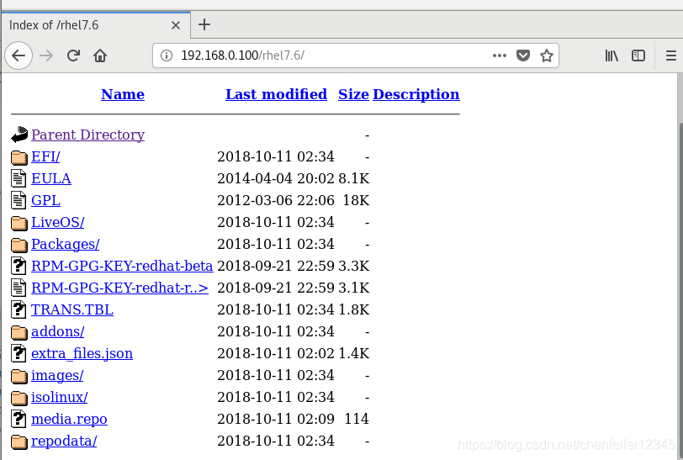Click the forward navigation arrow

46,56
